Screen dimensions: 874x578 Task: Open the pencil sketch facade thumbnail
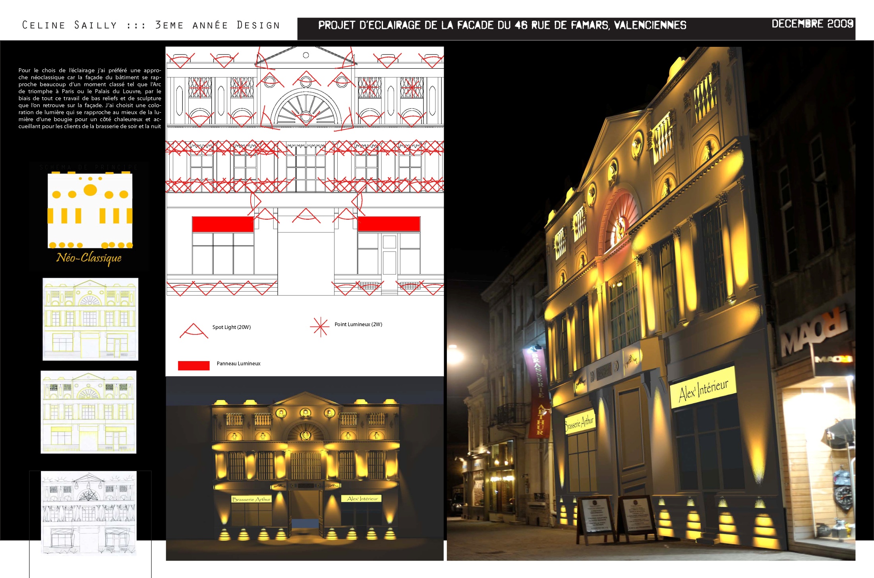tap(89, 512)
